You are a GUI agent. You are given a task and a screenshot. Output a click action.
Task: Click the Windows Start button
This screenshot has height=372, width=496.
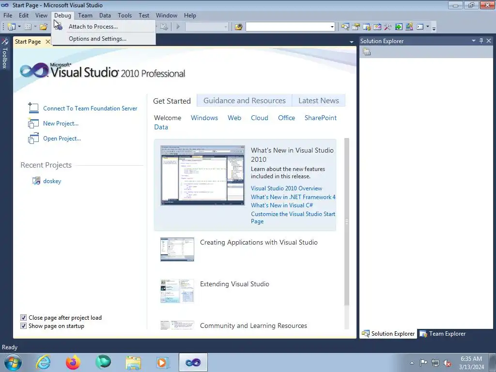(13, 362)
